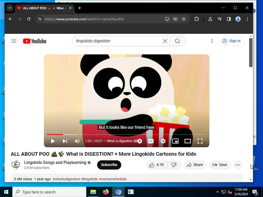Launch Firefox from taskbar

pos(106,192)
